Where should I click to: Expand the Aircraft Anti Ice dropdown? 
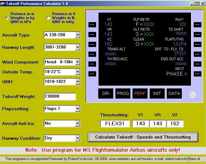[78, 123]
